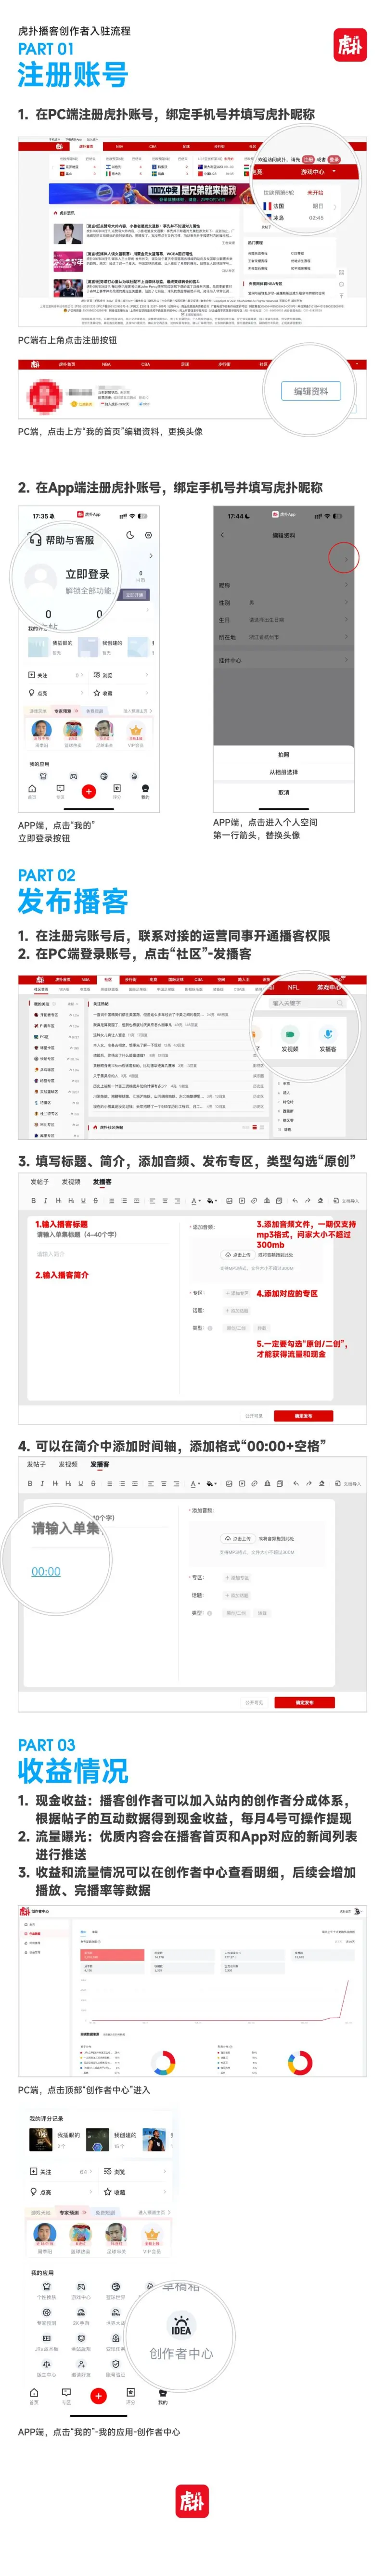Go back from the 编辑资料 app screen

222,535
